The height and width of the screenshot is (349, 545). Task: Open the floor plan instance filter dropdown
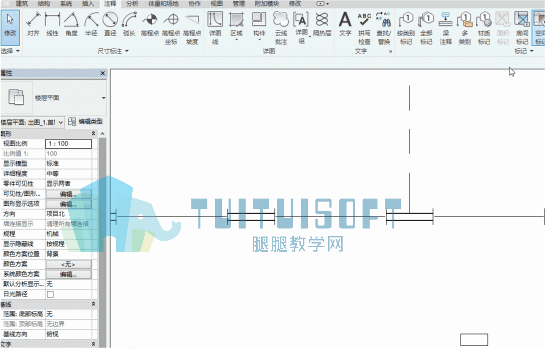pyautogui.click(x=61, y=122)
